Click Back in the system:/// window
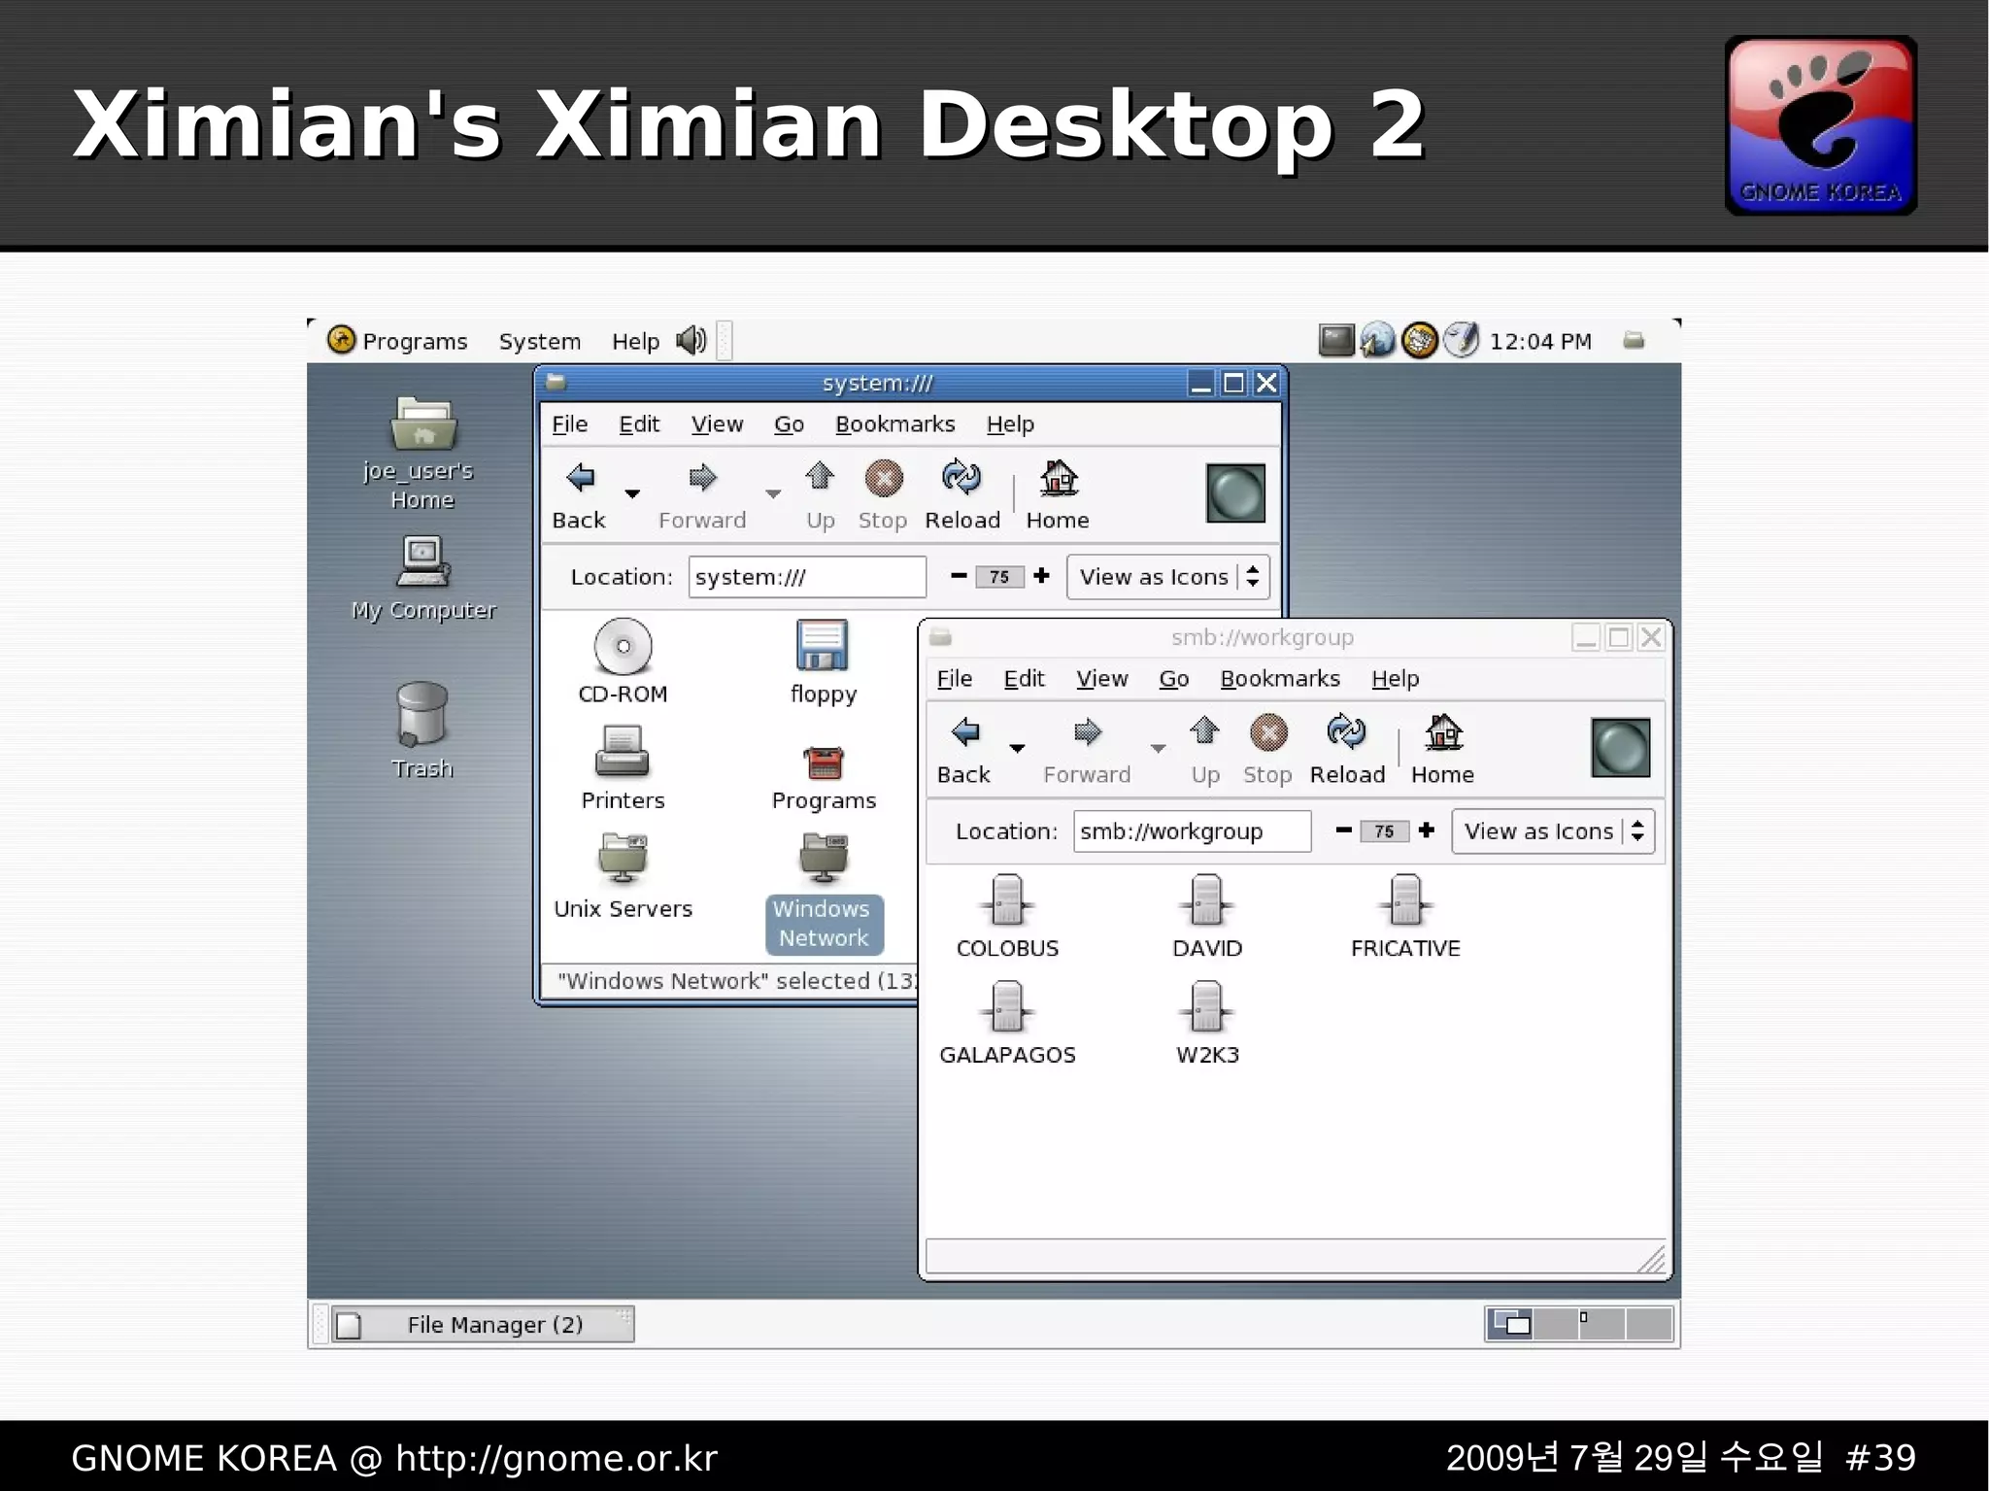This screenshot has height=1491, width=1989. click(x=580, y=494)
